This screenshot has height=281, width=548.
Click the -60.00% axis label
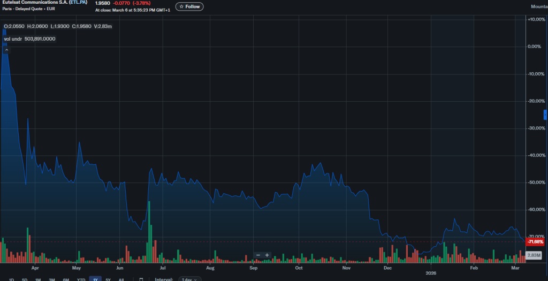[x=536, y=210]
